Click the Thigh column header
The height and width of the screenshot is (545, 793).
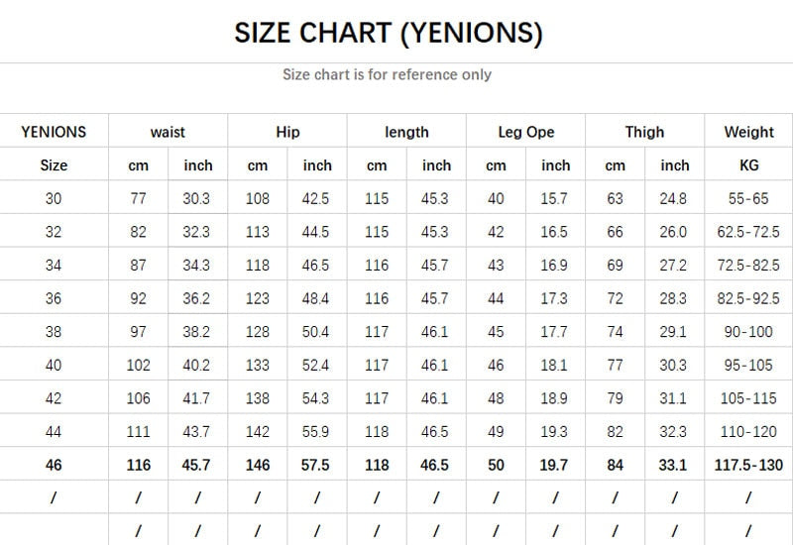(644, 132)
